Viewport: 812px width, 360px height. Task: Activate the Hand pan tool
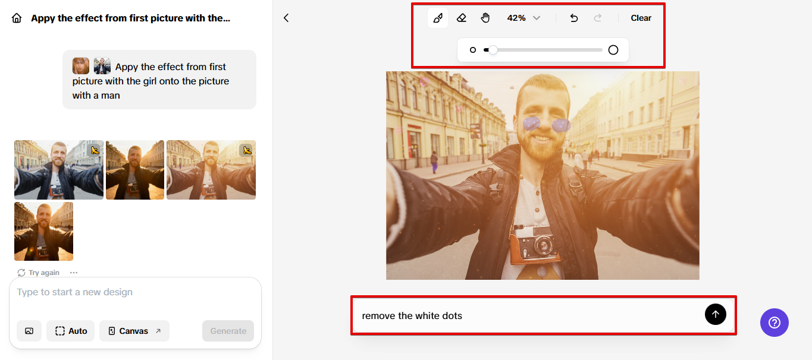pos(485,18)
